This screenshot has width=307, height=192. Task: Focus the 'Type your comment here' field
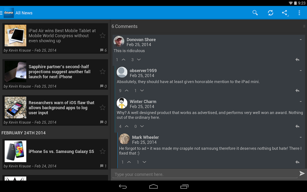[205, 174]
